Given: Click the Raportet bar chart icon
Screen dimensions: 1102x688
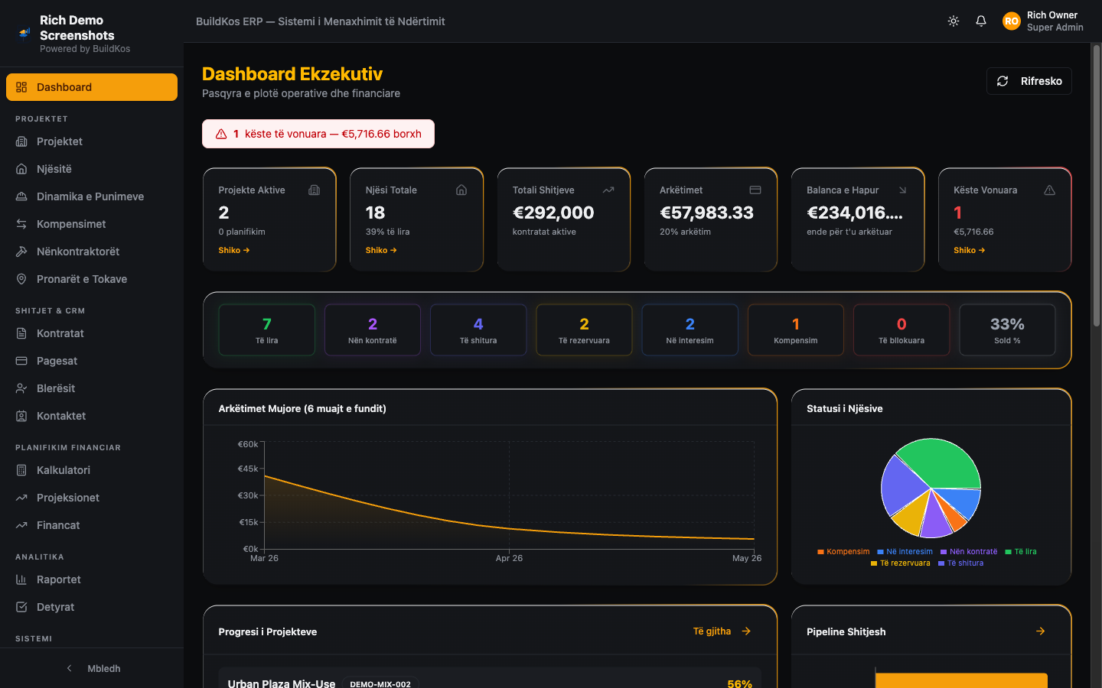Looking at the screenshot, I should point(21,579).
